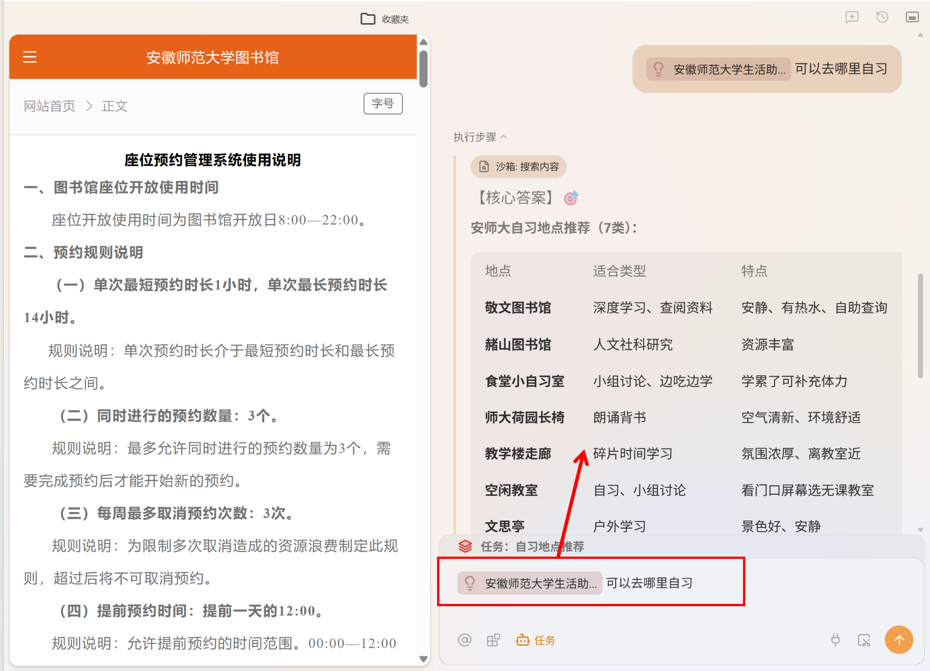Viewport: 930px width, 671px height.
Task: Click the 沙箱: 搜索内容 step chip
Action: (519, 167)
